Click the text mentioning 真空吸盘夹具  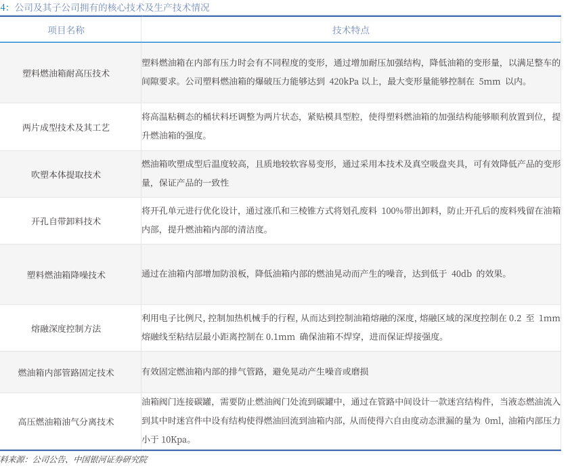click(x=351, y=173)
